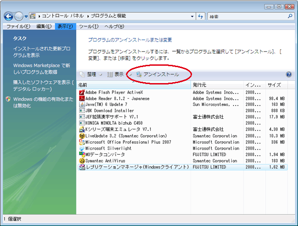Click the JEF拡張漢字サポート V7.1 icon
The width and height of the screenshot is (298, 226).
coord(82,117)
